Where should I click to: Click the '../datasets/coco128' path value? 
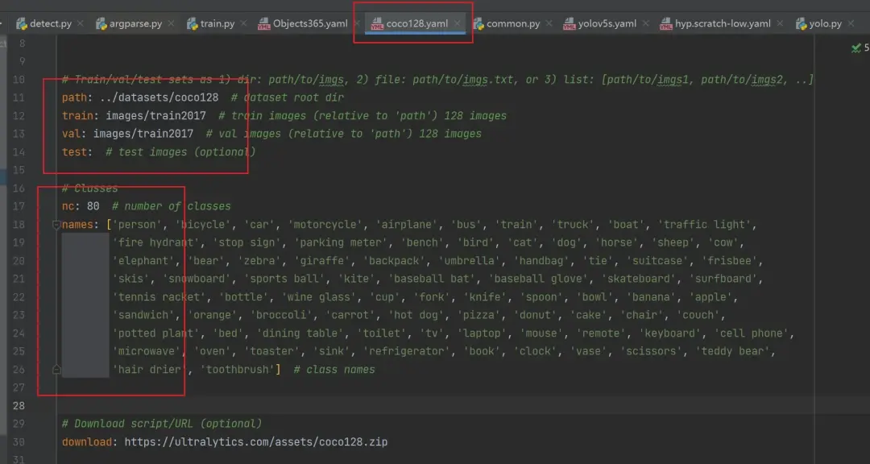159,97
